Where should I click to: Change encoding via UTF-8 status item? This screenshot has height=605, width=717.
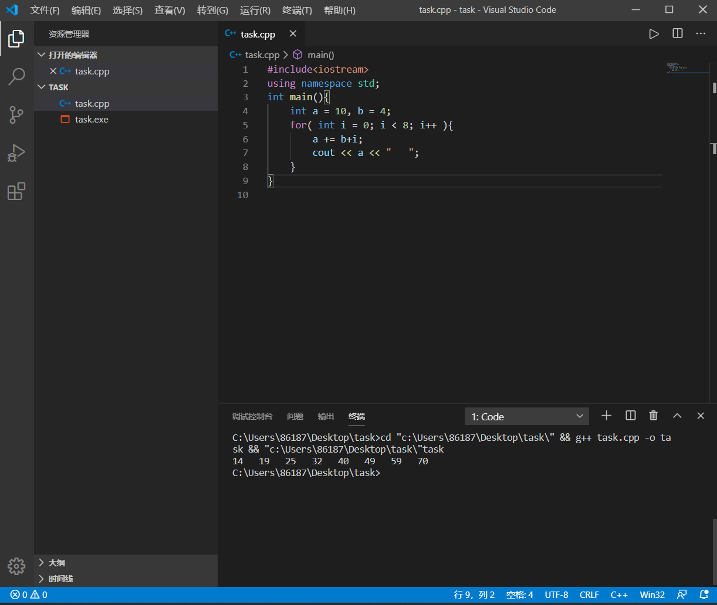[x=556, y=594]
